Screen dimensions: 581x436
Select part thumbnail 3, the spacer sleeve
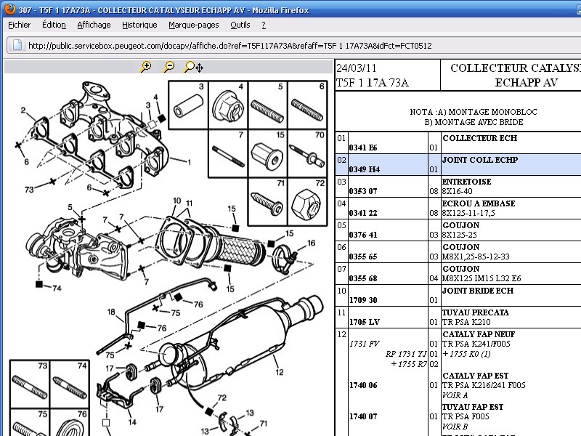[189, 105]
